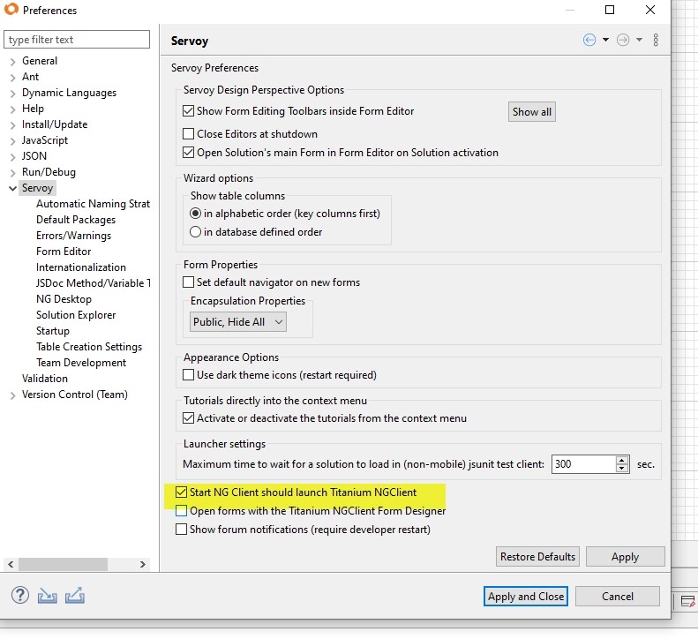Click the export preferences icon
The width and height of the screenshot is (698, 639).
click(75, 596)
